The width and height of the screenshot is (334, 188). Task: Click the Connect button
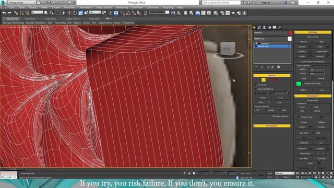click(319, 56)
